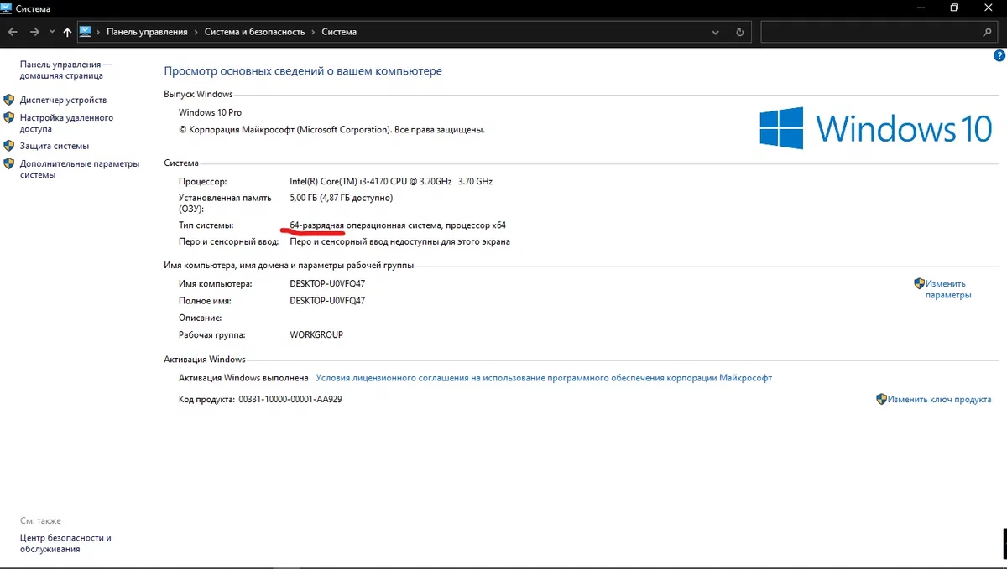1007x569 pixels.
Task: Click the search magnifier icon
Action: [987, 32]
